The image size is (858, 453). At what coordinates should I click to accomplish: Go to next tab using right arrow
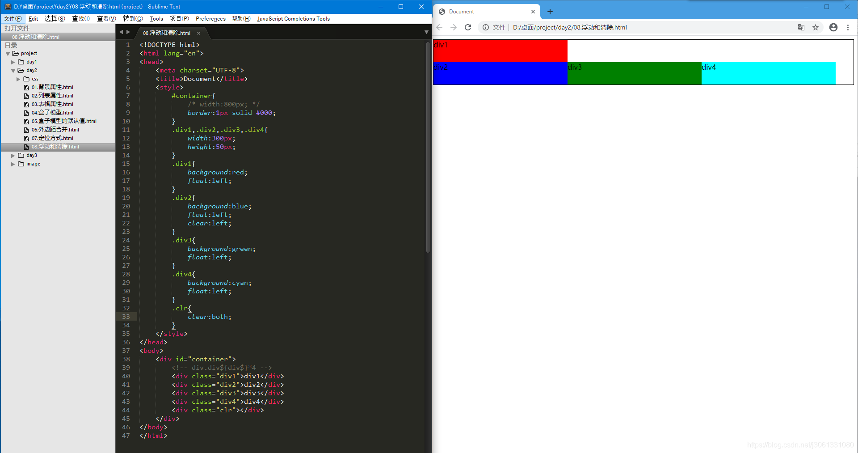pyautogui.click(x=128, y=32)
